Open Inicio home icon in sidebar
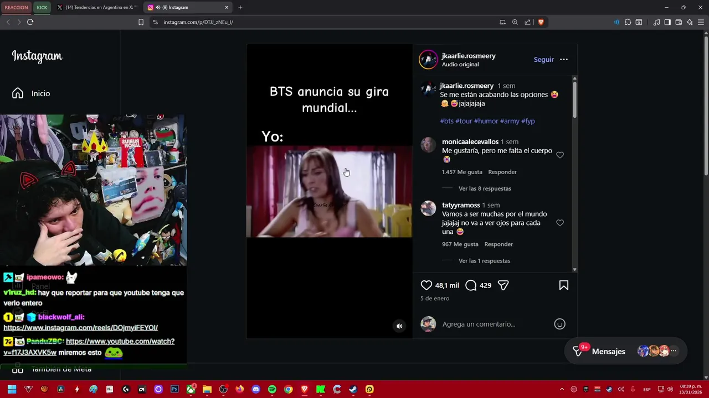 click(x=18, y=93)
